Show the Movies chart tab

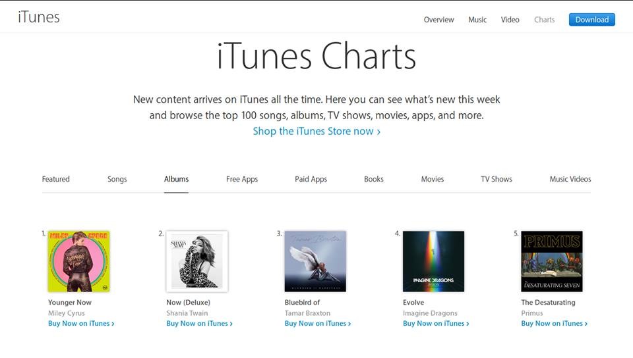click(x=433, y=179)
